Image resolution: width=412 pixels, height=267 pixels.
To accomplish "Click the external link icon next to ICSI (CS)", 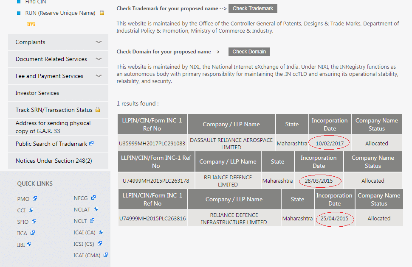I will [x=99, y=243].
